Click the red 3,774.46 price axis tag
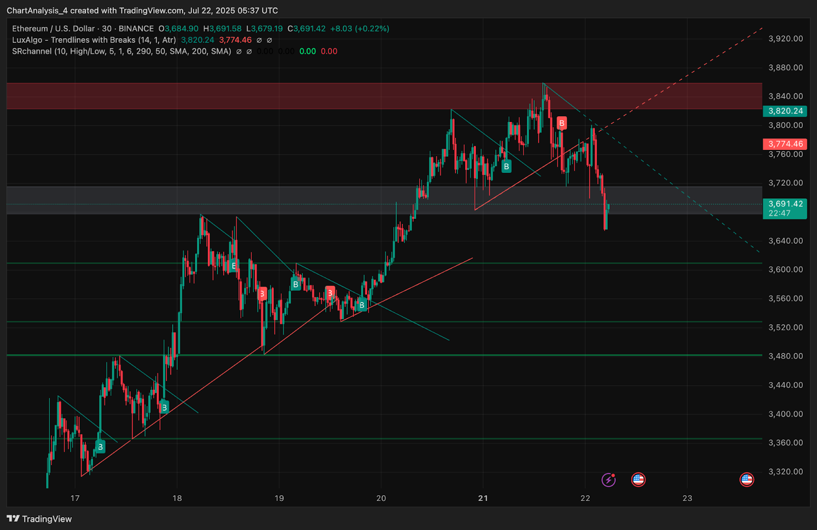817x530 pixels. click(x=785, y=144)
